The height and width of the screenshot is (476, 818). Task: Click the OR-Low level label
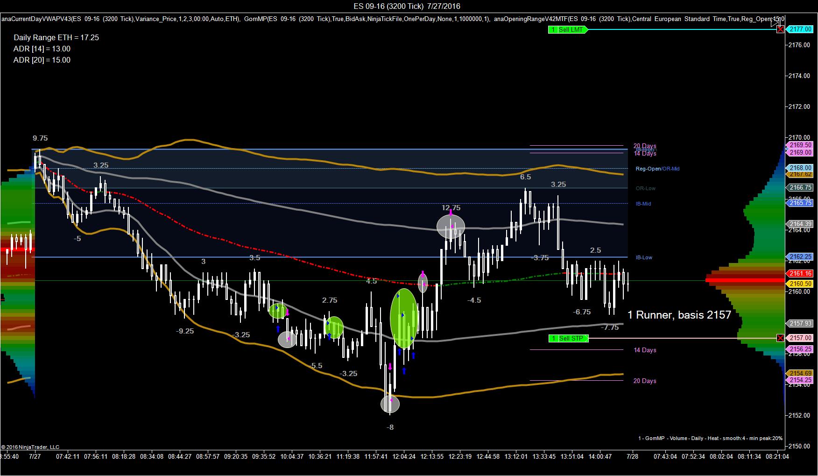(645, 188)
